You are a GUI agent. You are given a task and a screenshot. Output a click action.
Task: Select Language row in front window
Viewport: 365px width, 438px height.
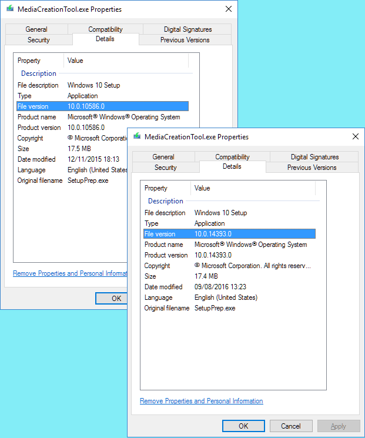[x=230, y=297]
